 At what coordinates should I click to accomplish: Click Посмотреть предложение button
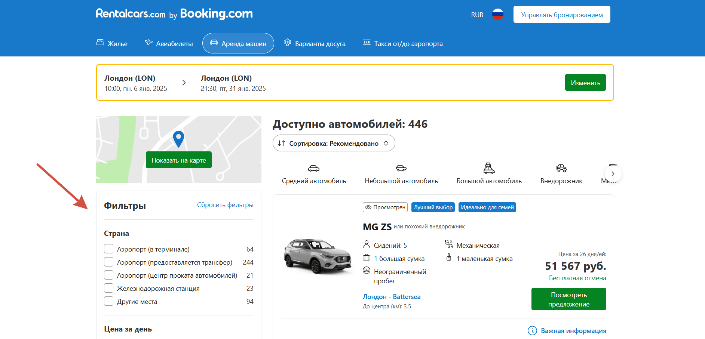[568, 299]
